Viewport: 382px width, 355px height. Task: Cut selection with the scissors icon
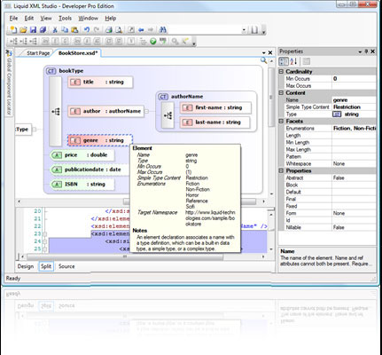55,29
